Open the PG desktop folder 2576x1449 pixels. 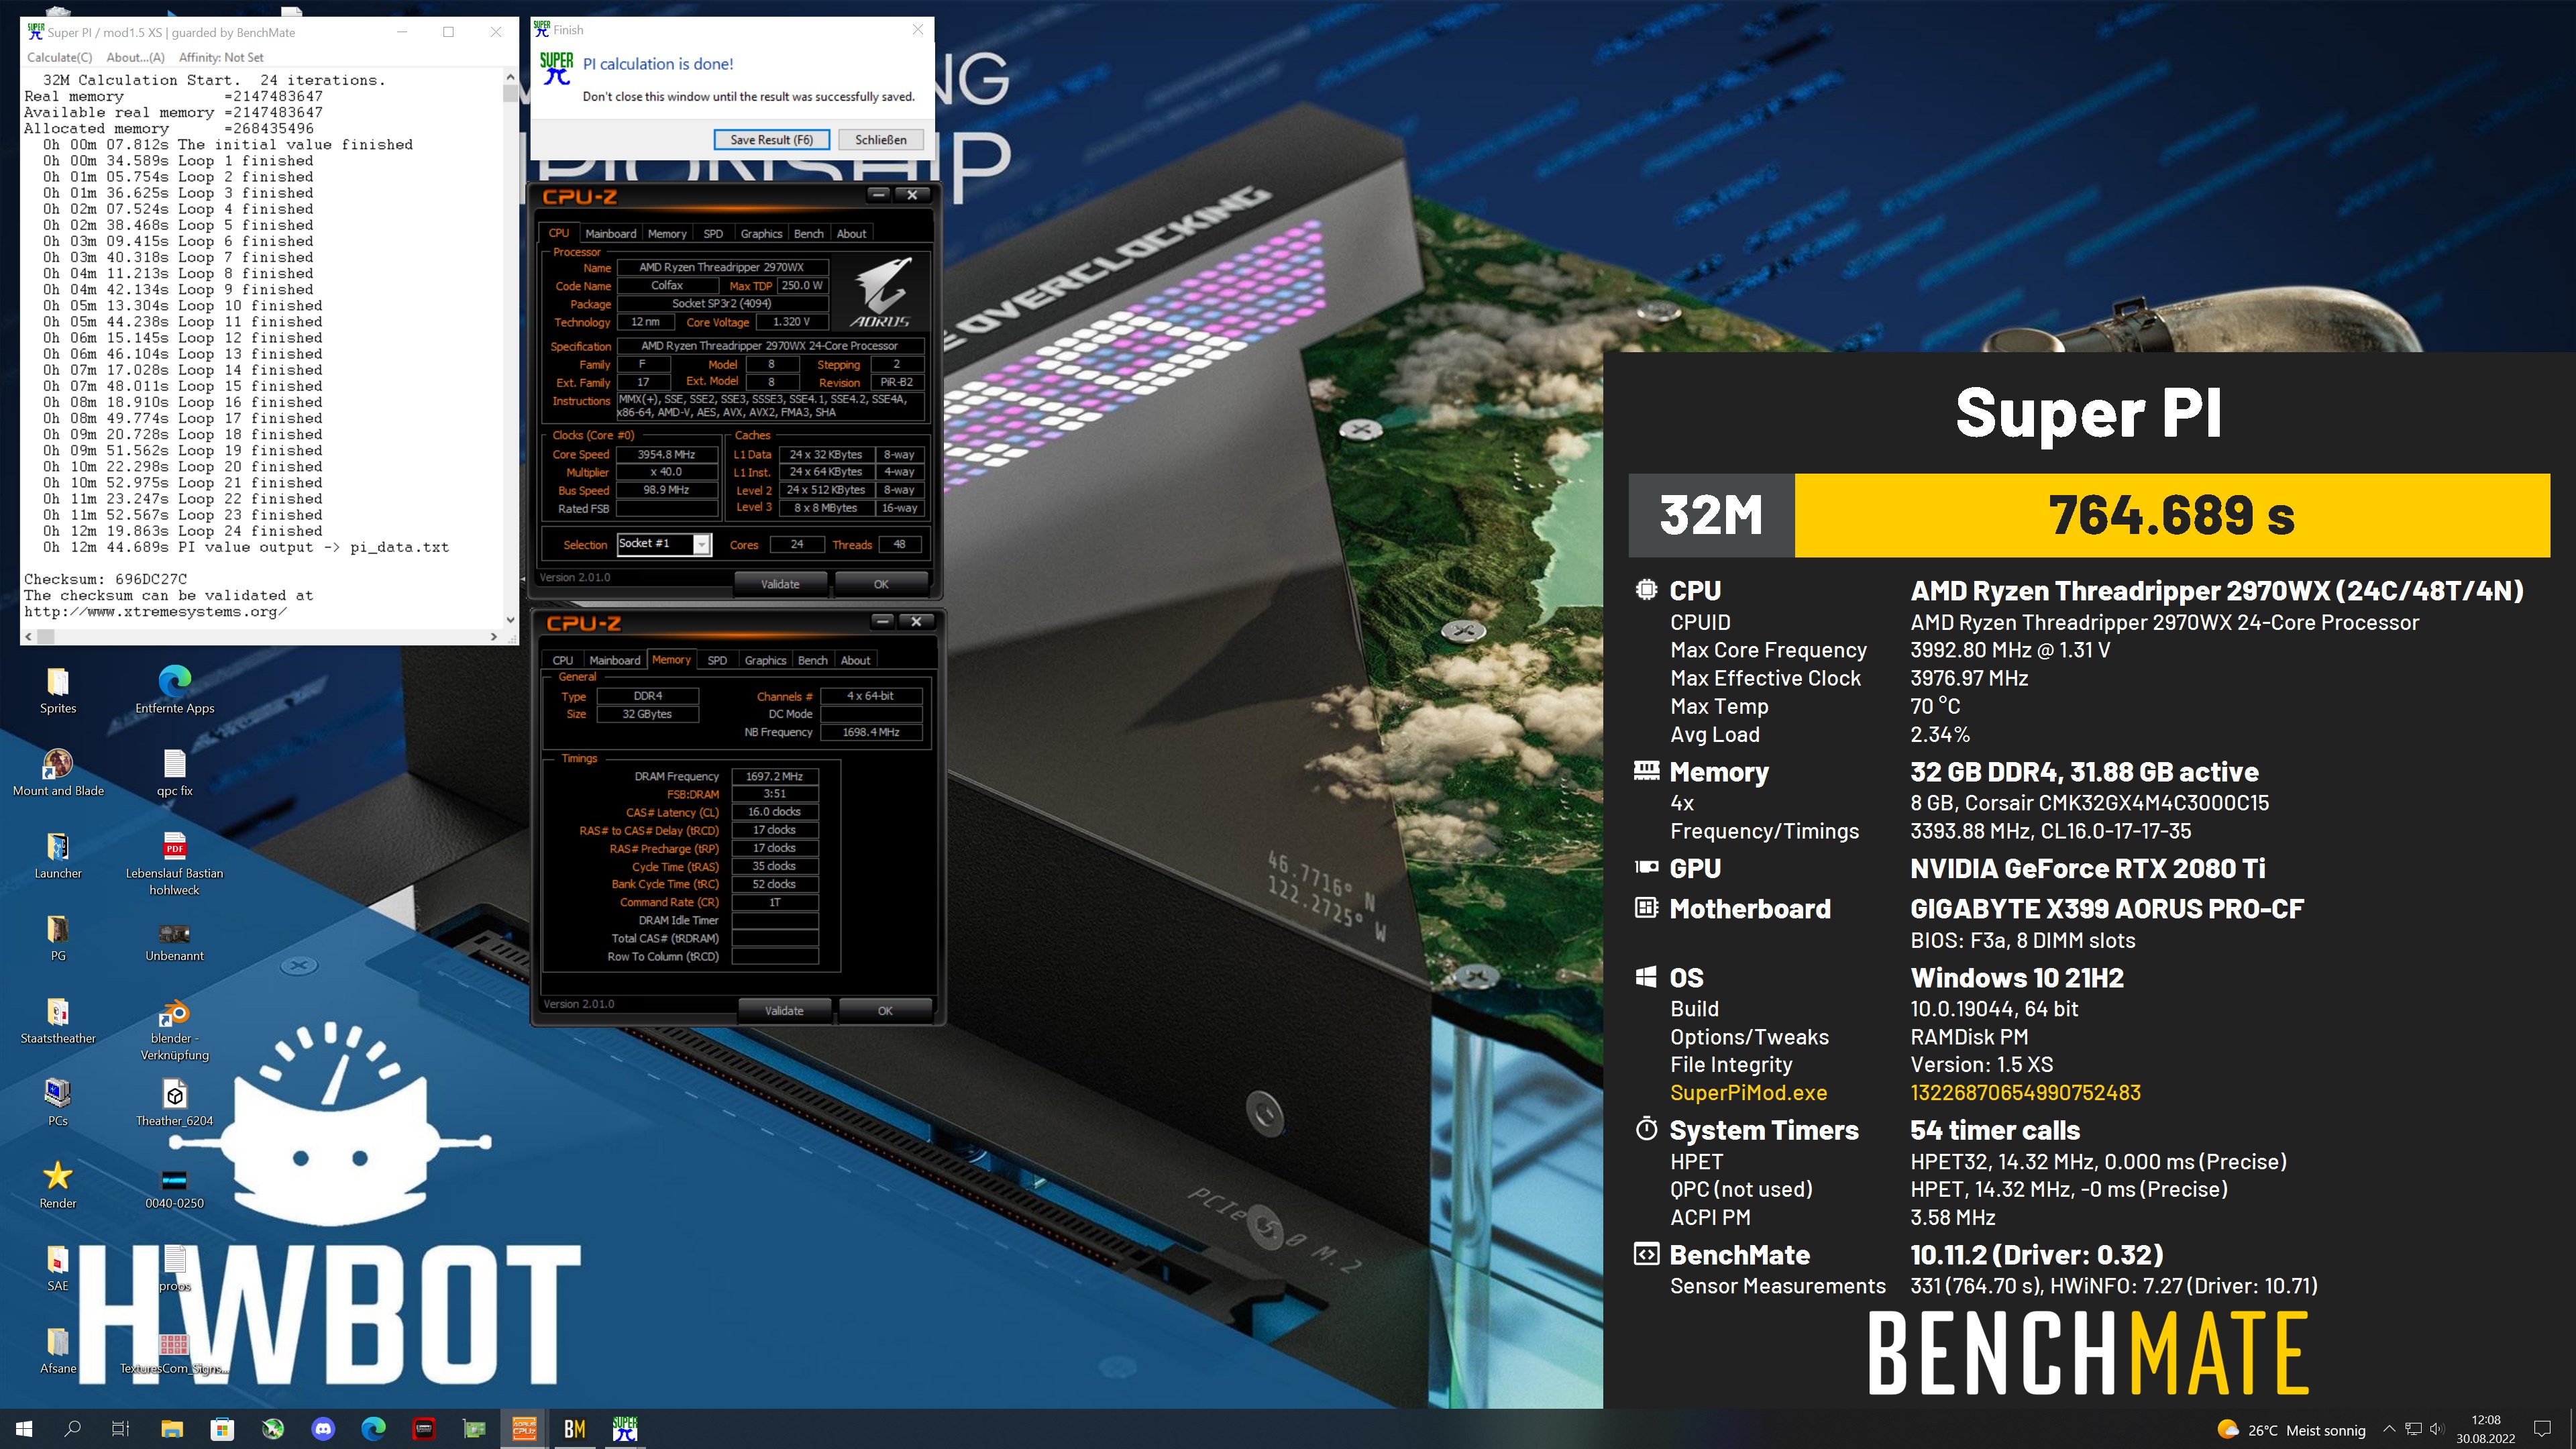point(58,937)
